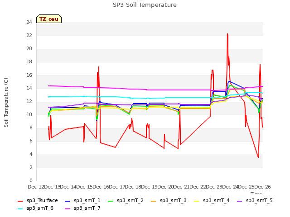This screenshot has width=290, height=217.
Task: Click the y-axis tick label 6
Action: click(31, 141)
